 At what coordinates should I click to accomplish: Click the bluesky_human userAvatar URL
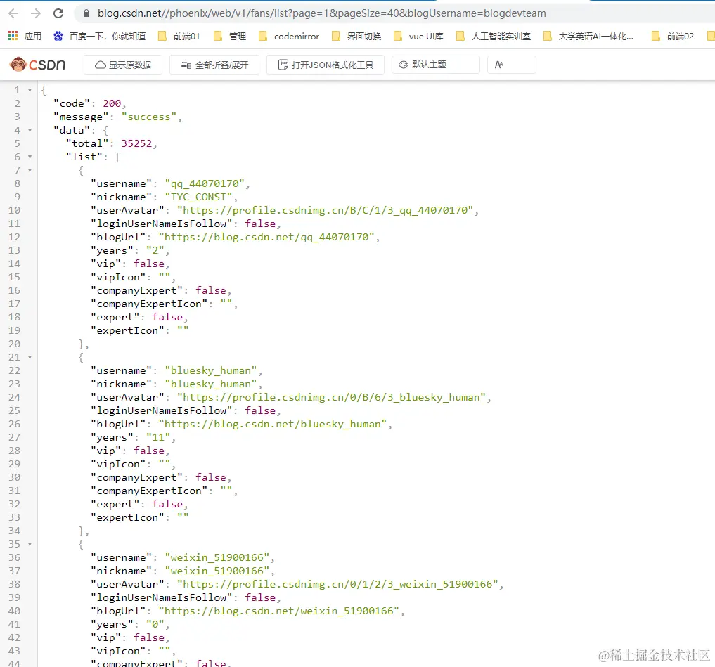[x=332, y=398]
